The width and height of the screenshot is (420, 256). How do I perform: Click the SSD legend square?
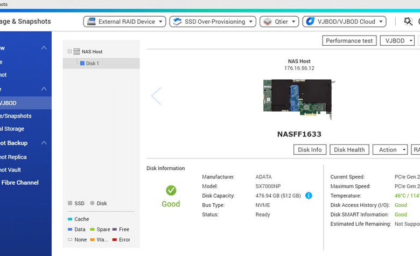point(70,203)
